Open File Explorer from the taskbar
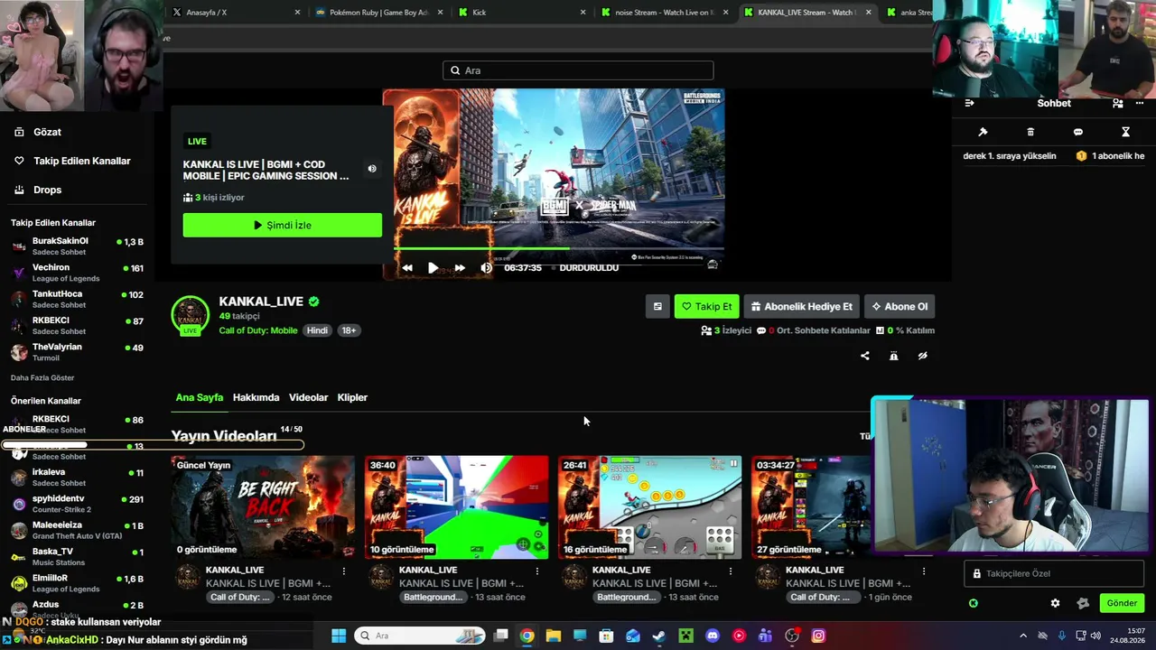The image size is (1156, 650). (554, 636)
